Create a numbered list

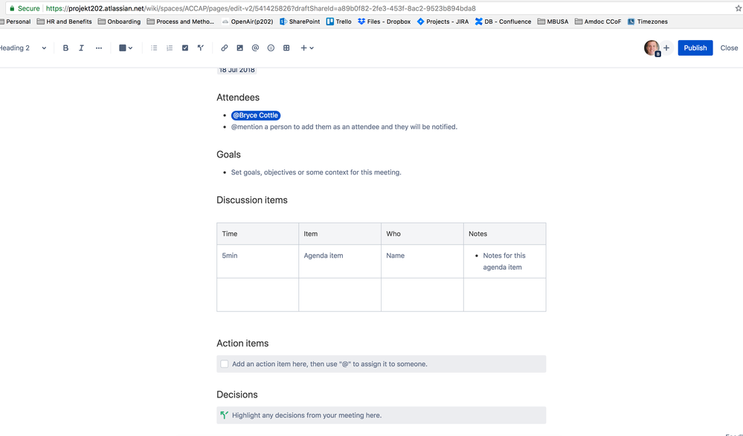click(170, 48)
